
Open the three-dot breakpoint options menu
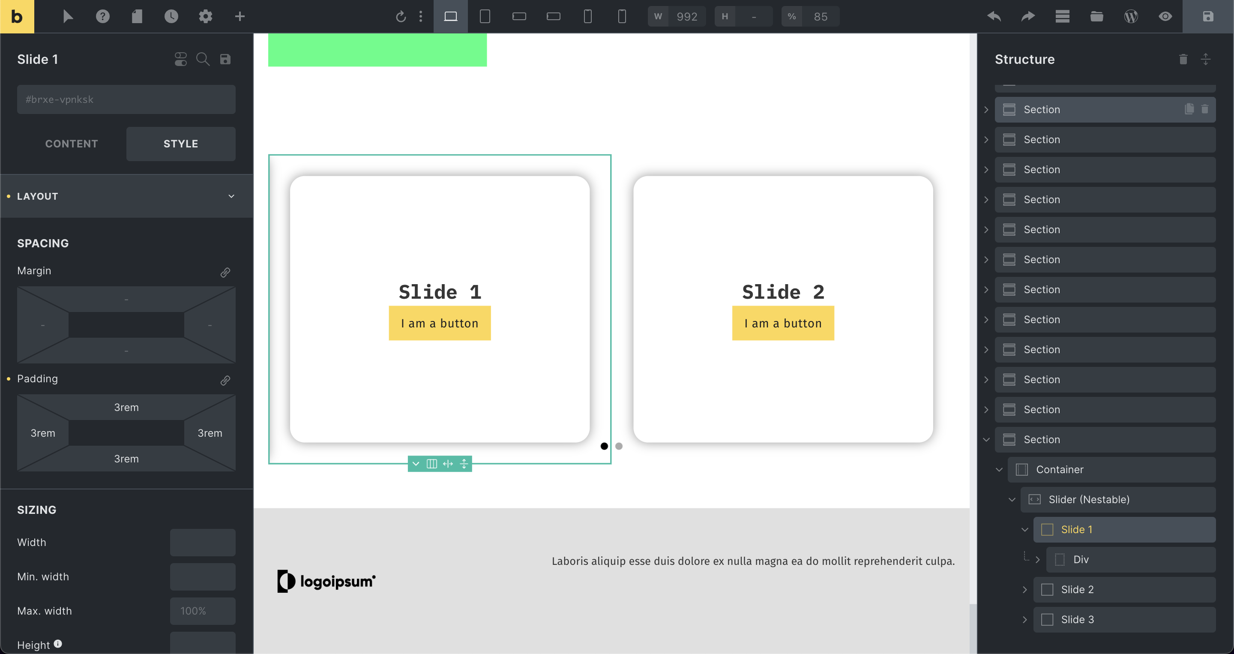click(421, 17)
